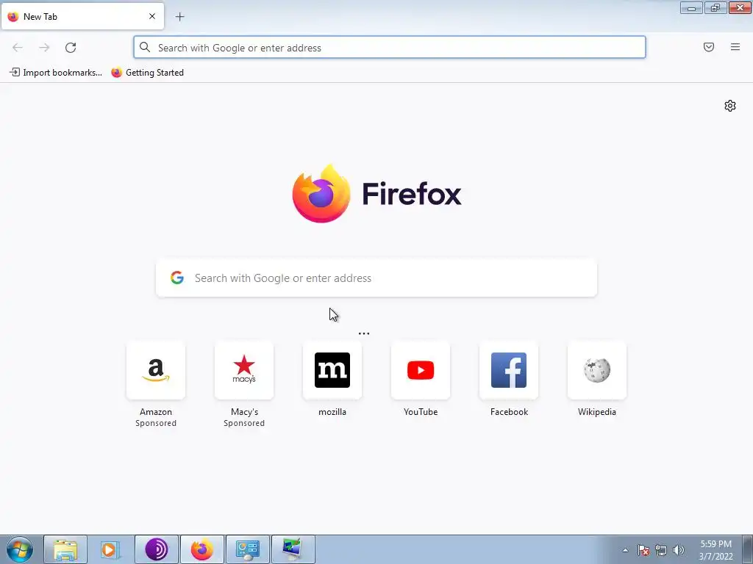
Task: Click the Google G icon in search box
Action: point(177,278)
